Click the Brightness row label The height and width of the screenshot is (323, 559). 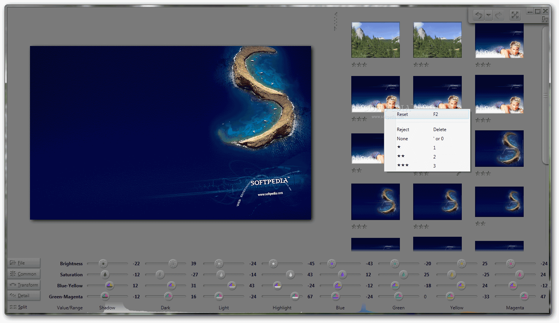71,263
